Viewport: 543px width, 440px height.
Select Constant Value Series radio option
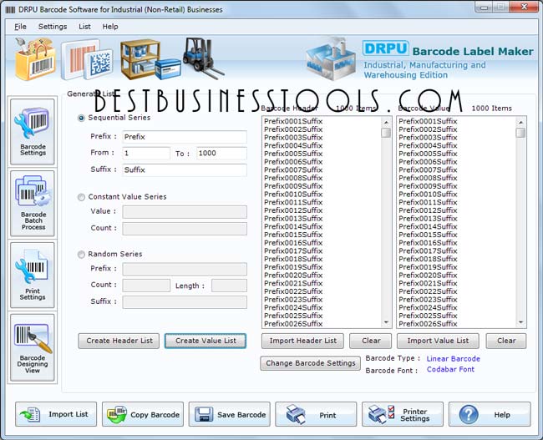[x=81, y=197]
